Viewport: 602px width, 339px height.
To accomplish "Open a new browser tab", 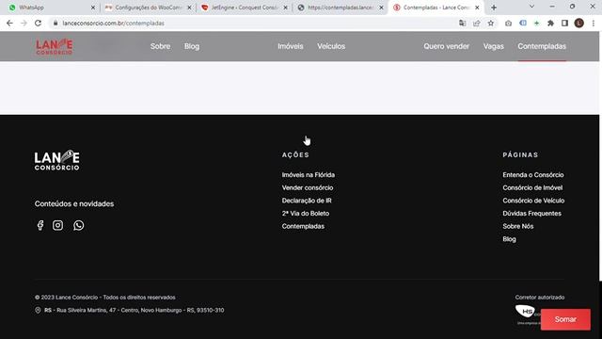I will click(x=494, y=8).
